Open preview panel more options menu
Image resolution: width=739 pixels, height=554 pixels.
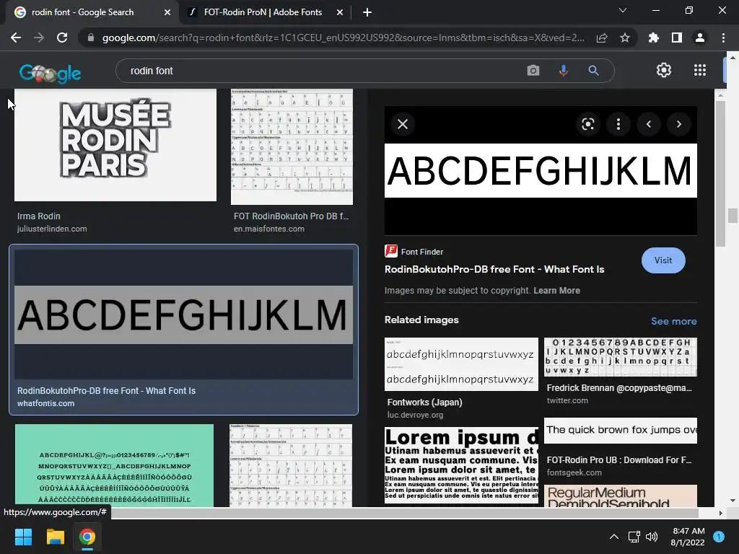pos(618,124)
